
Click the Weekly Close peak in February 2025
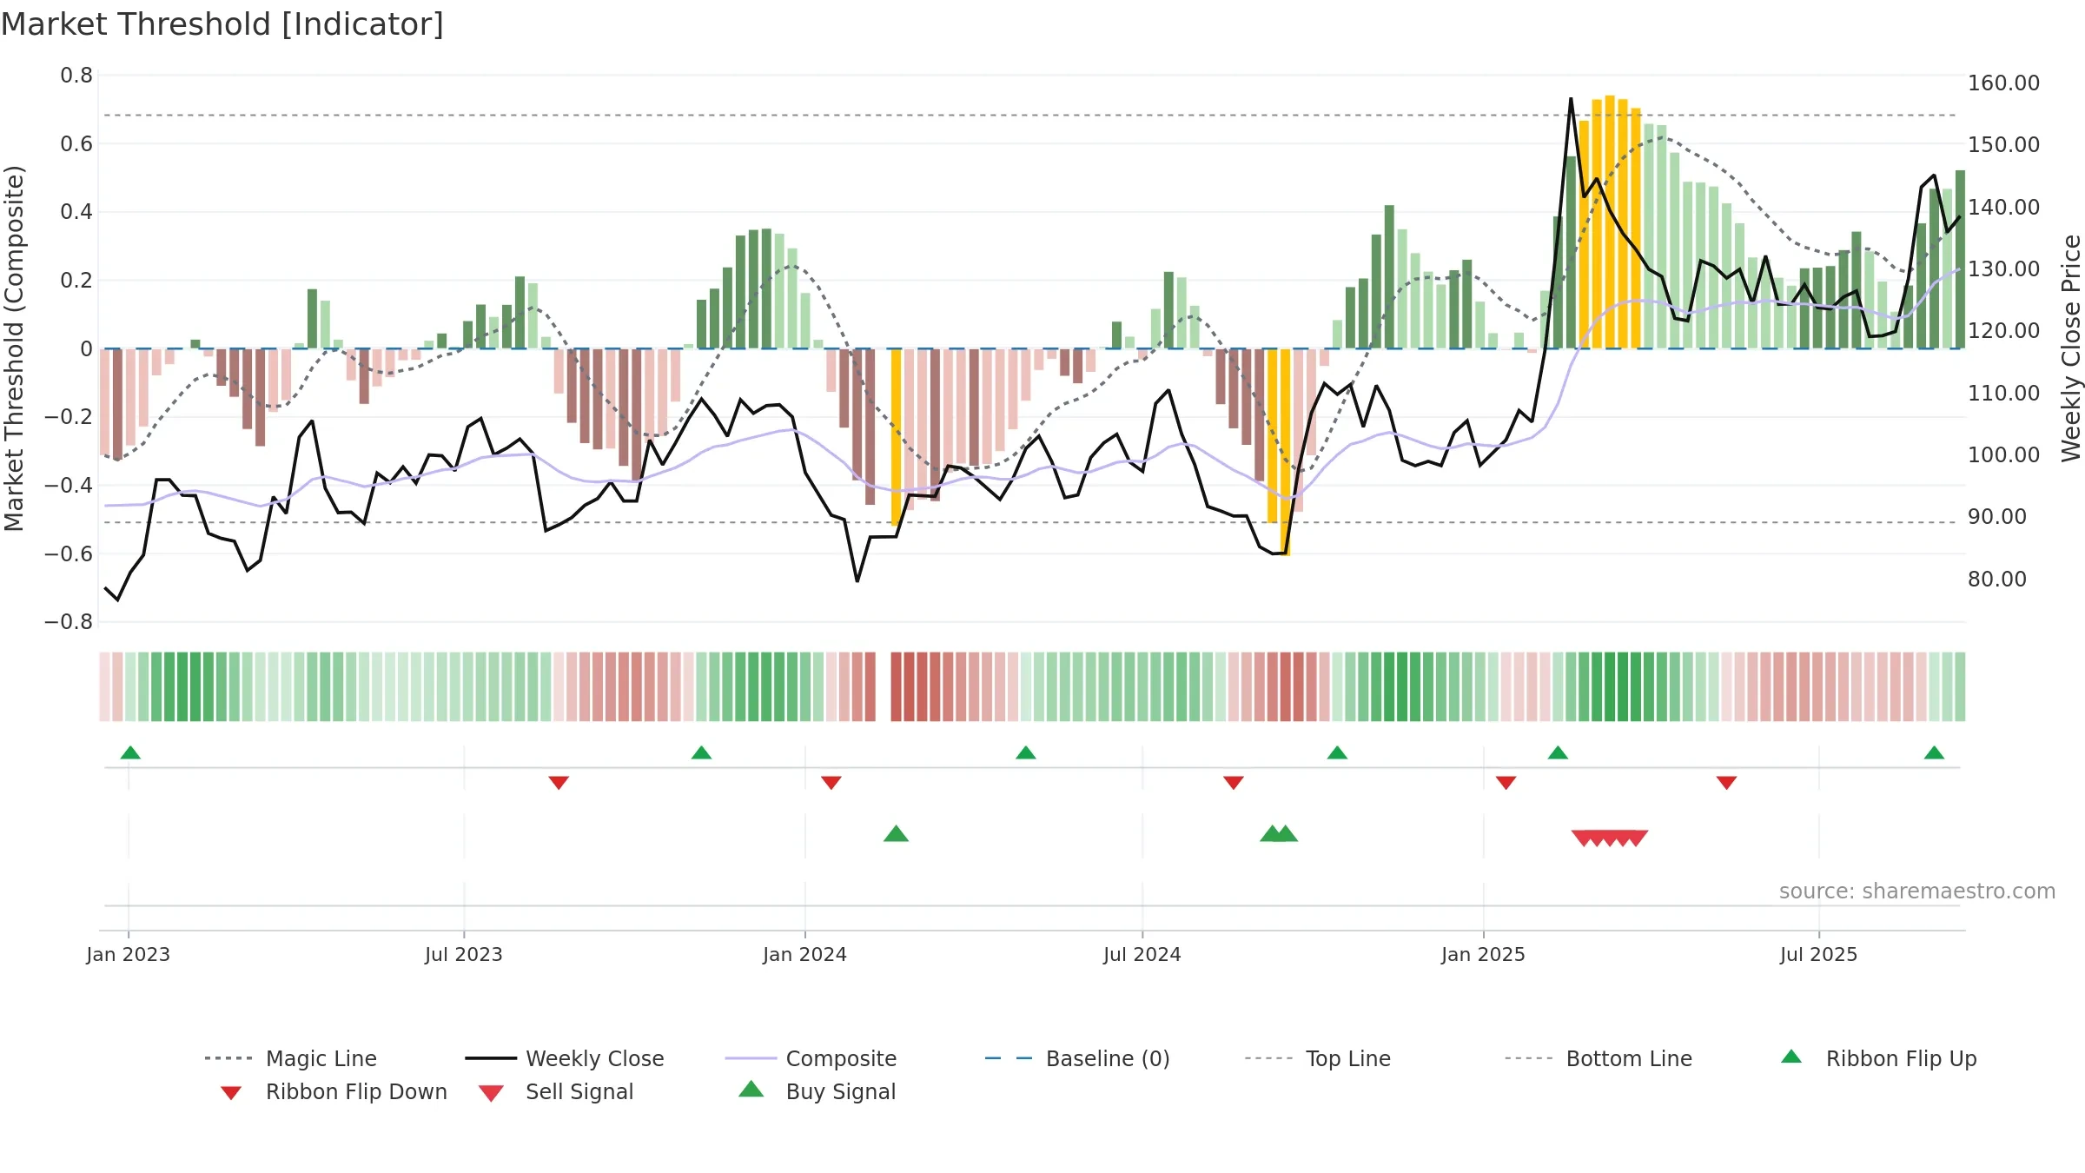click(x=1571, y=99)
